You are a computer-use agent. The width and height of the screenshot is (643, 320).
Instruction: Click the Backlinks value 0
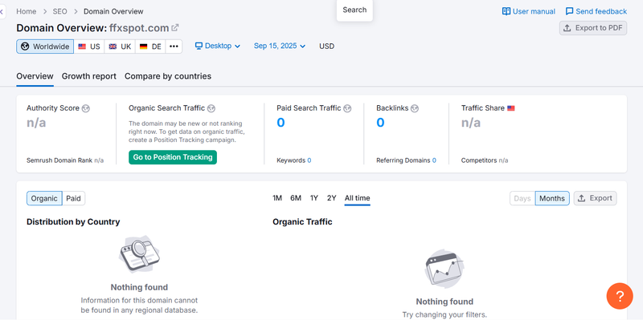pyautogui.click(x=380, y=123)
